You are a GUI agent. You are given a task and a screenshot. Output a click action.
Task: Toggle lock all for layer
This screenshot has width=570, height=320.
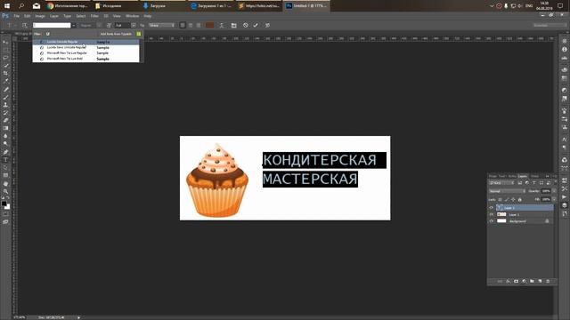tap(520, 199)
